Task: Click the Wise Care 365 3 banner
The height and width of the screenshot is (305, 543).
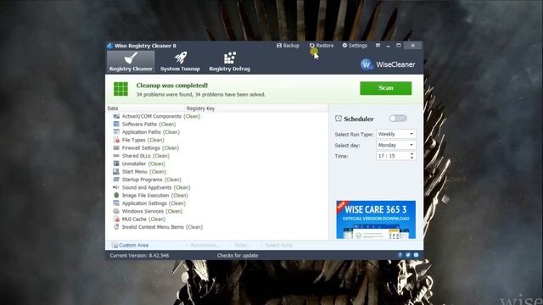Action: (376, 219)
